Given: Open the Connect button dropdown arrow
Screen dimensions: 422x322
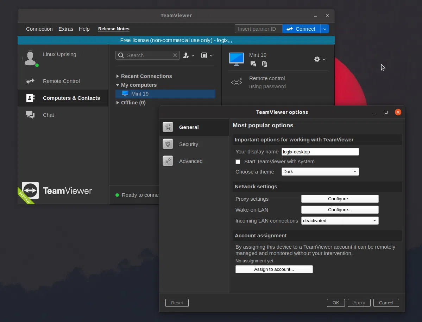Looking at the screenshot, I should pyautogui.click(x=325, y=29).
